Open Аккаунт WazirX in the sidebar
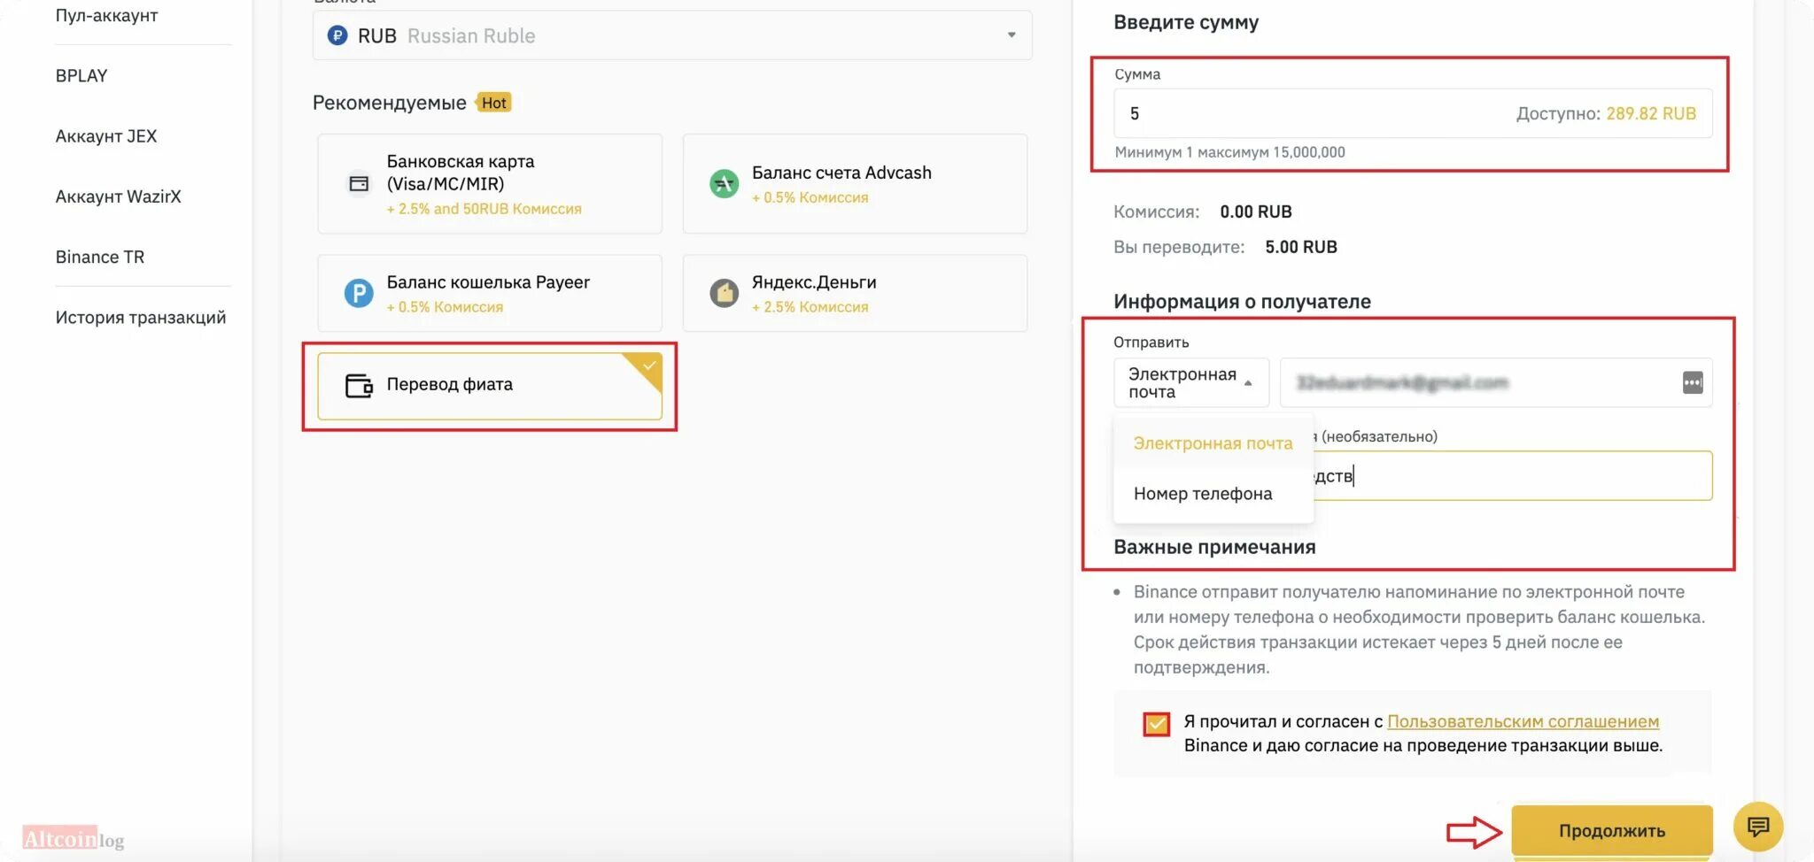The image size is (1814, 862). [x=118, y=196]
